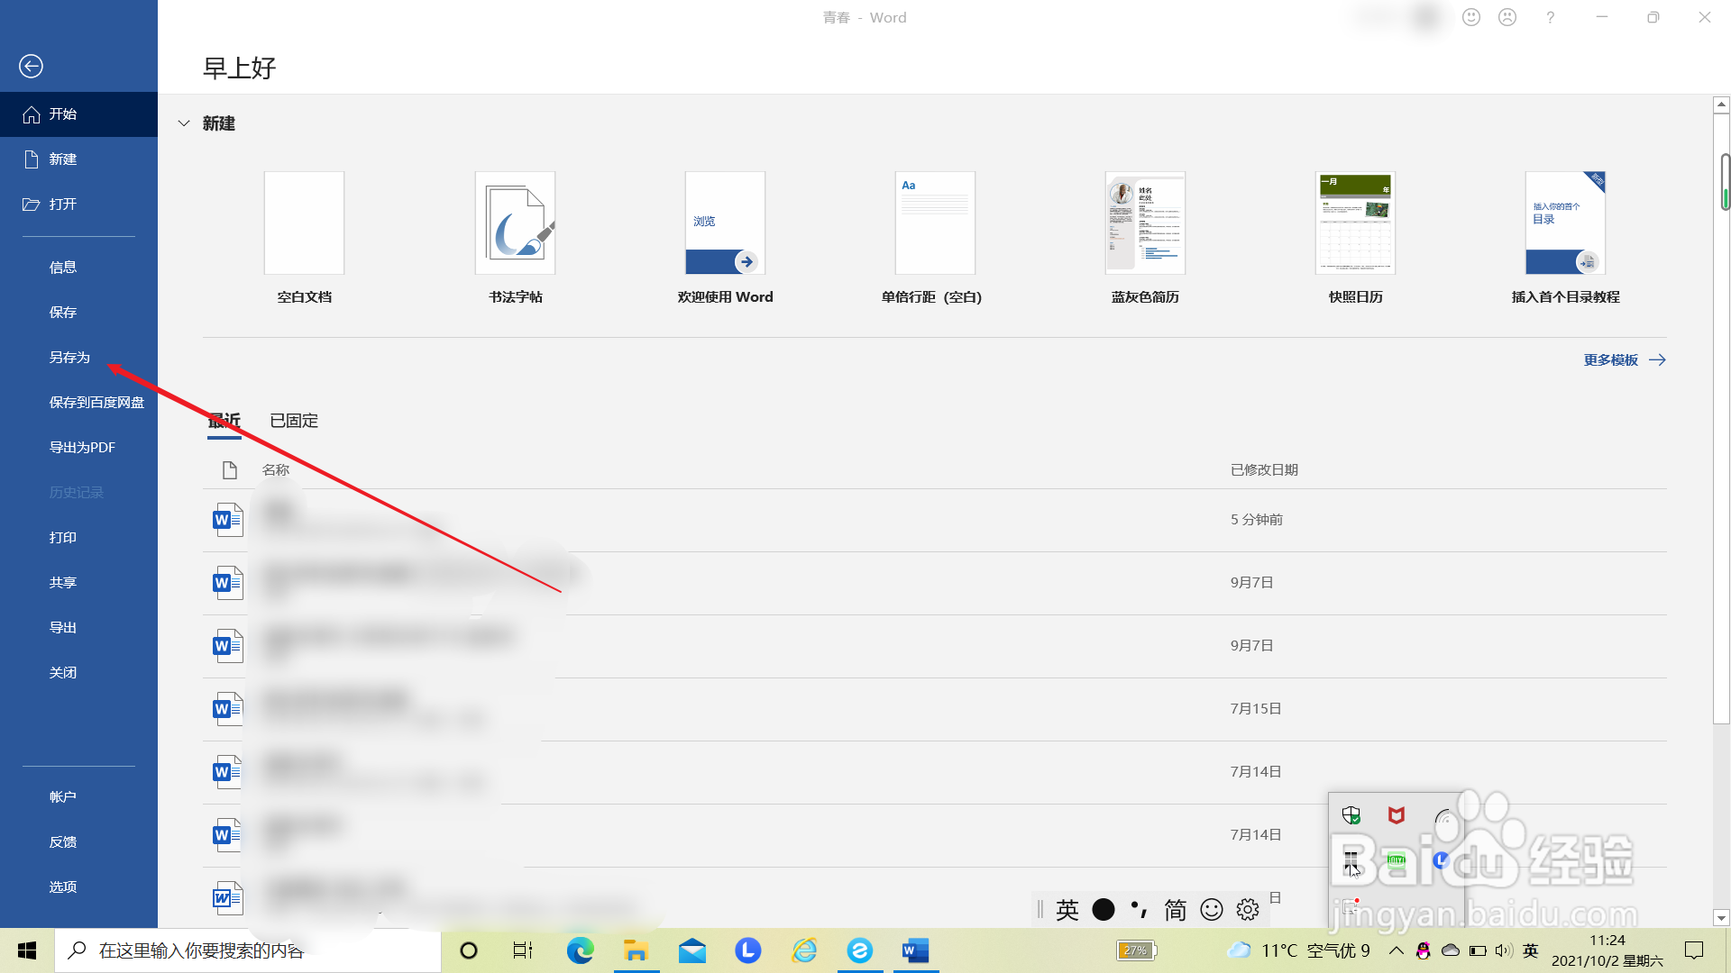Toggle the IME punctuation mode button
The image size is (1731, 973).
click(1140, 910)
